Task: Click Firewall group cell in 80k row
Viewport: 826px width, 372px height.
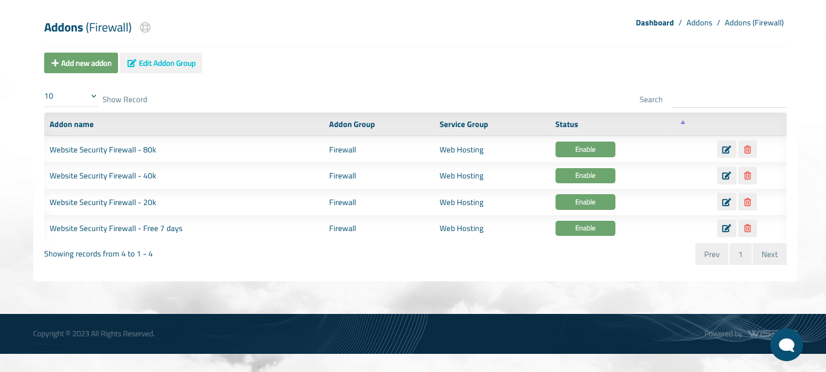Action: 343,150
